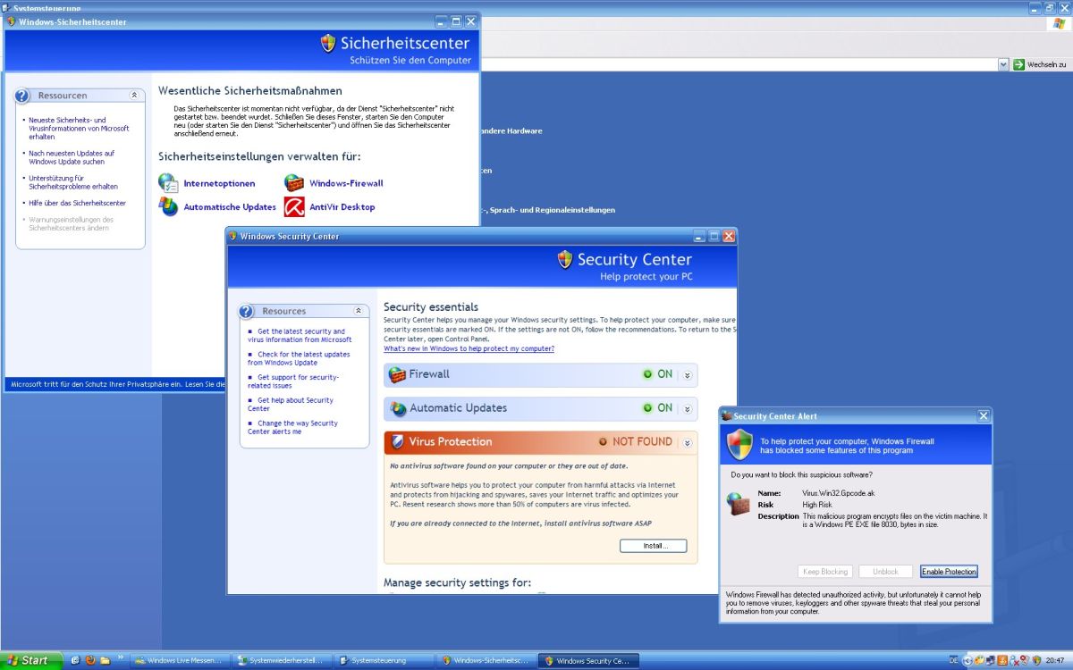
Task: Collapse the Virus Protection section chevron
Action: tap(687, 442)
